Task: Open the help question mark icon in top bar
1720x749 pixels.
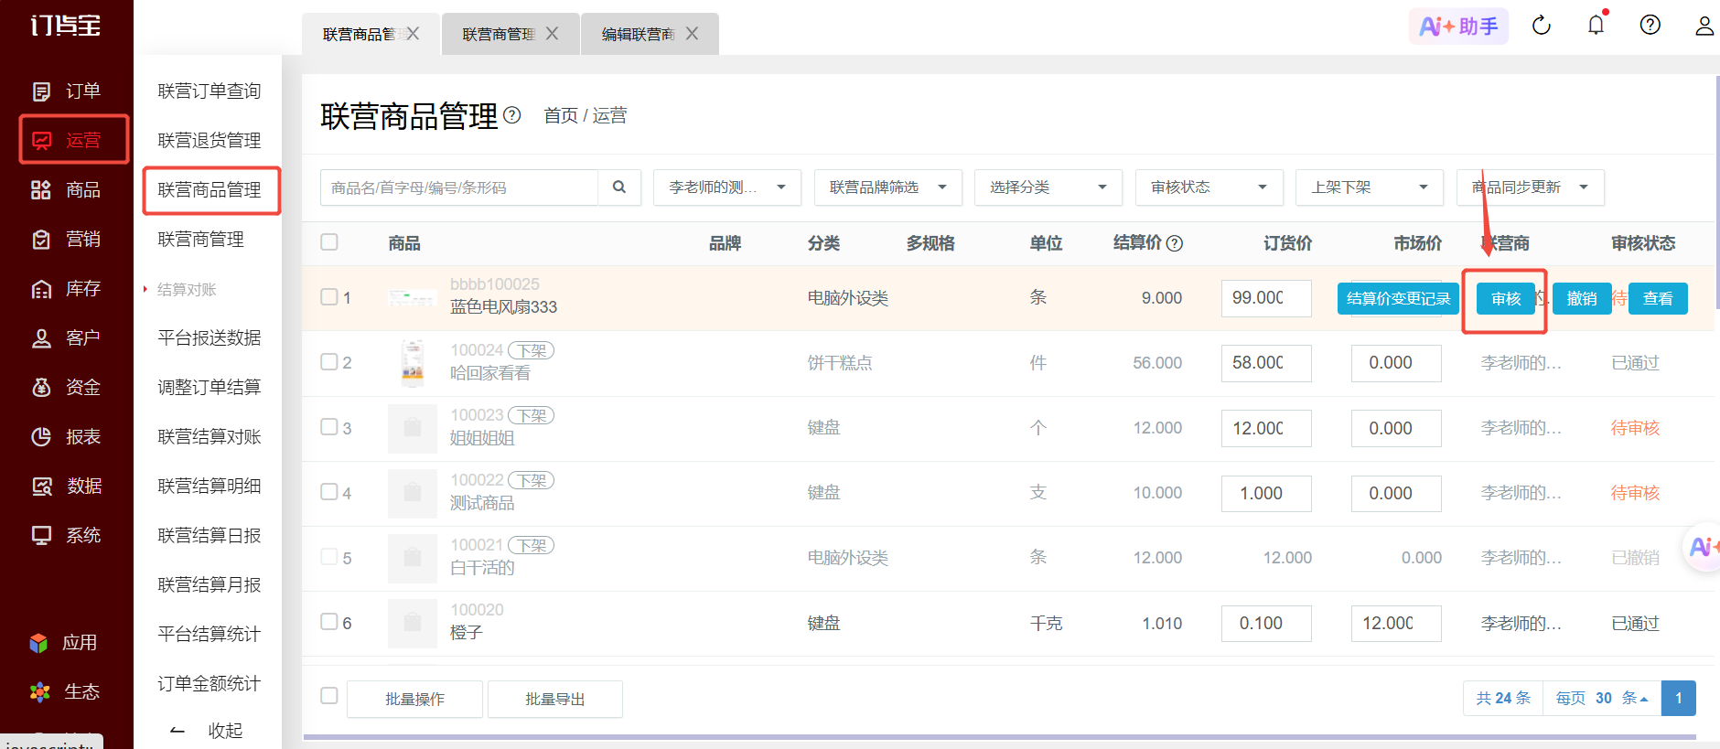Action: click(x=1650, y=25)
